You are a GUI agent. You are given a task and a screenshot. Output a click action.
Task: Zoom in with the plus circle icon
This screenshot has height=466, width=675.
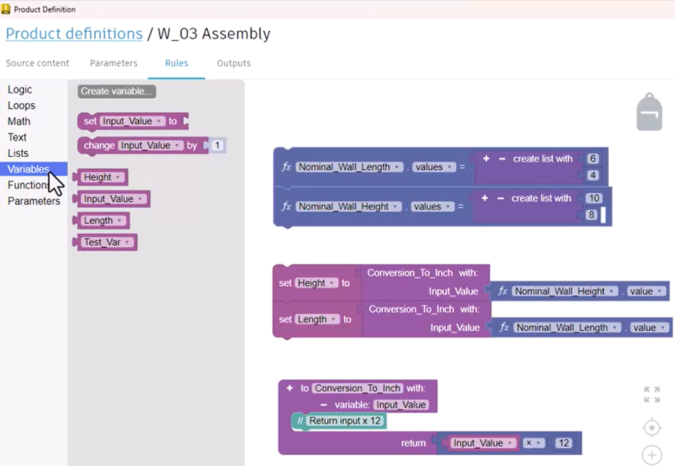[652, 455]
